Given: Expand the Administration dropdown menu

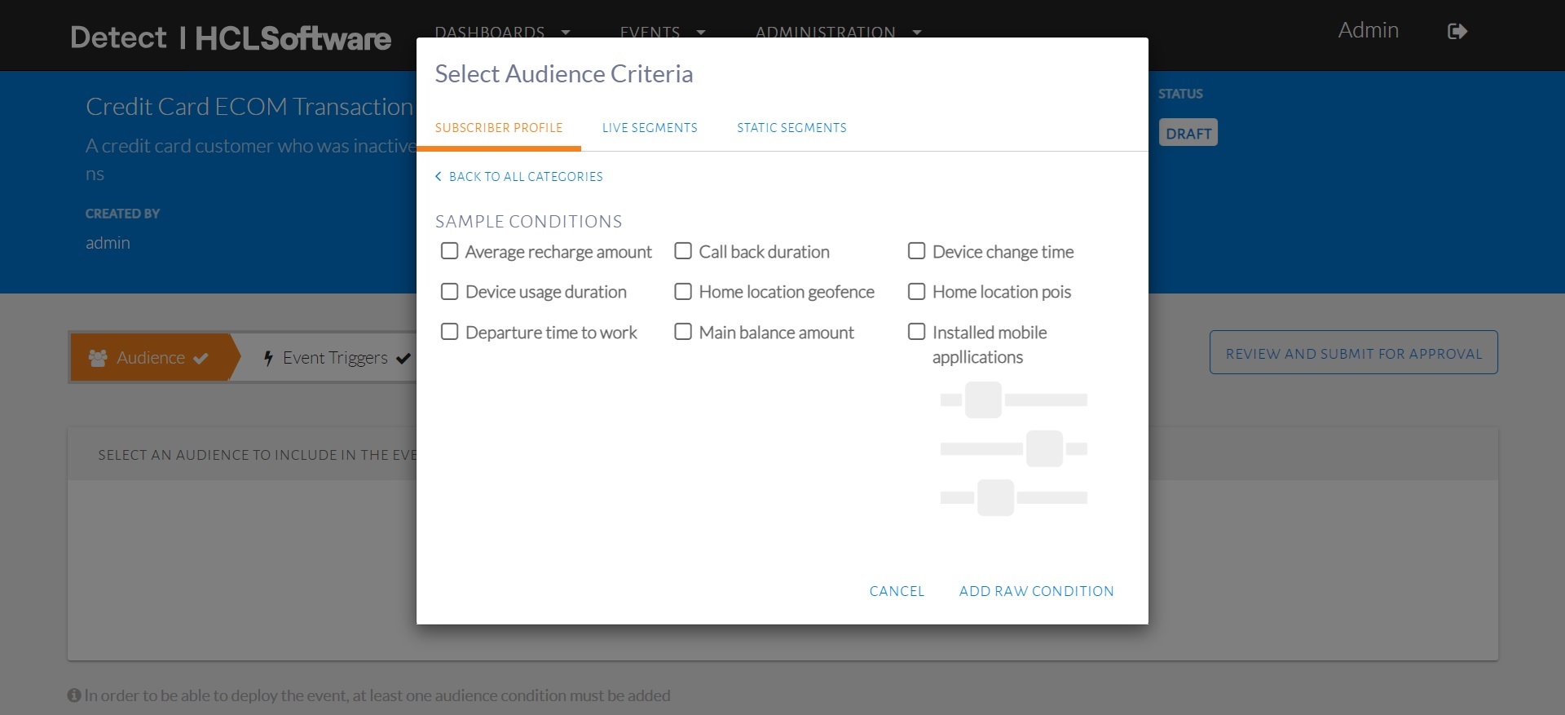Looking at the screenshot, I should click(x=838, y=33).
